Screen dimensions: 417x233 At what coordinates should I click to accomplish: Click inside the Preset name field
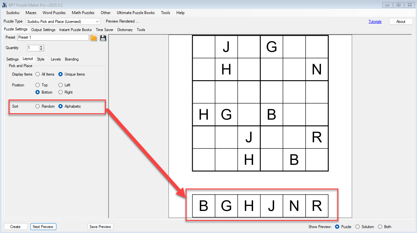[52, 37]
